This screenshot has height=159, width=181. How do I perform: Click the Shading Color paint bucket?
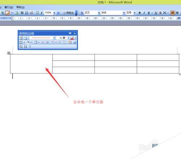28,42
